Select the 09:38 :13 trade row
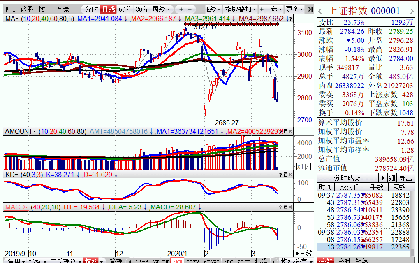The width and height of the screenshot is (419, 263). (363, 247)
